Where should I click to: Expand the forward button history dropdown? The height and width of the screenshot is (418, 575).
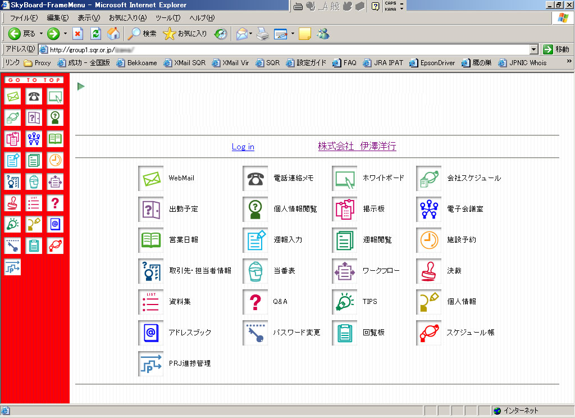coord(65,34)
